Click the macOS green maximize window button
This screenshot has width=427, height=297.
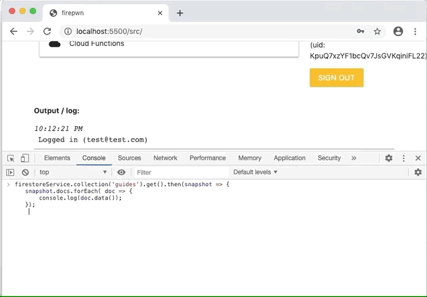pos(33,11)
